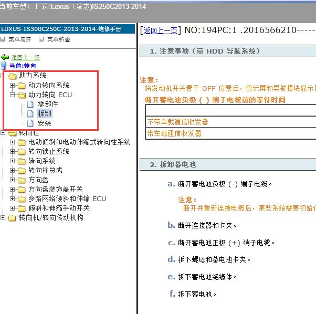Click heading 2. 拆卸蓄电池
316x314 pixels.
[228, 164]
